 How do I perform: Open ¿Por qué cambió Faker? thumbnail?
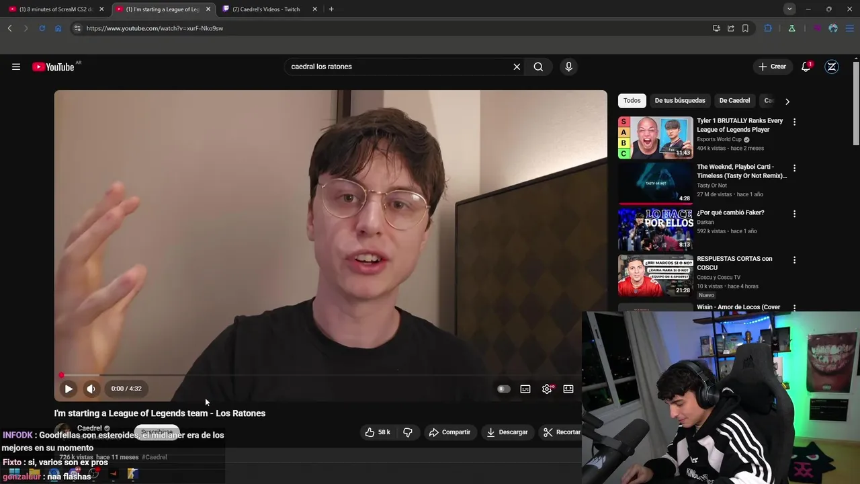click(655, 229)
